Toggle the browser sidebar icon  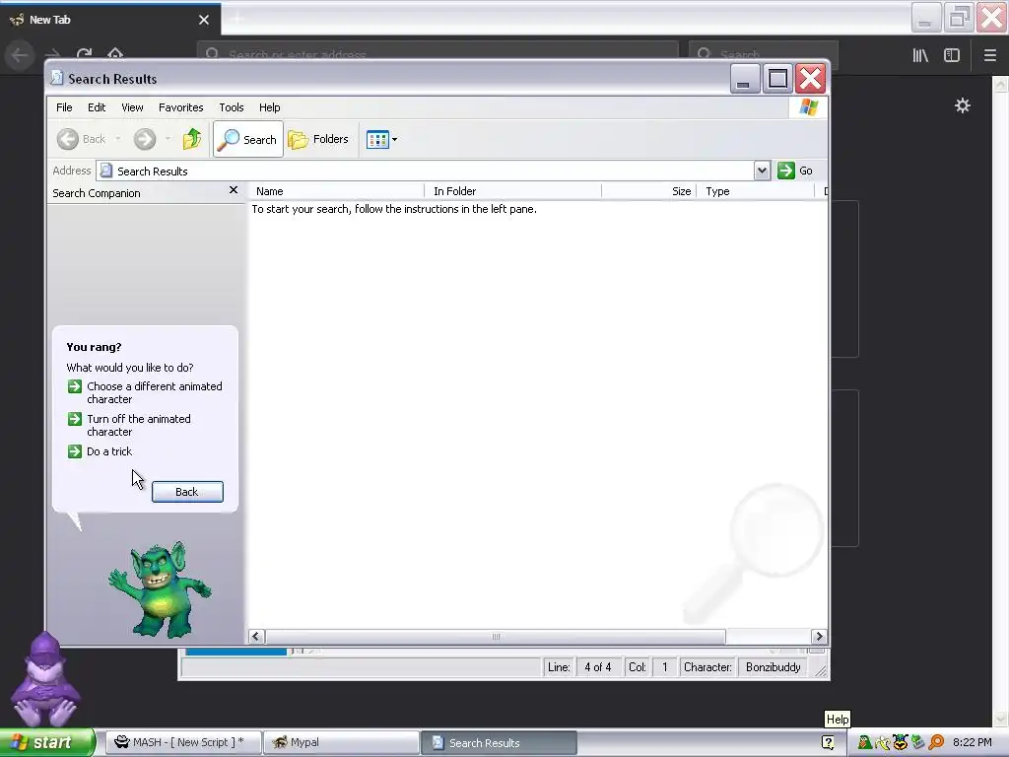[x=952, y=55]
